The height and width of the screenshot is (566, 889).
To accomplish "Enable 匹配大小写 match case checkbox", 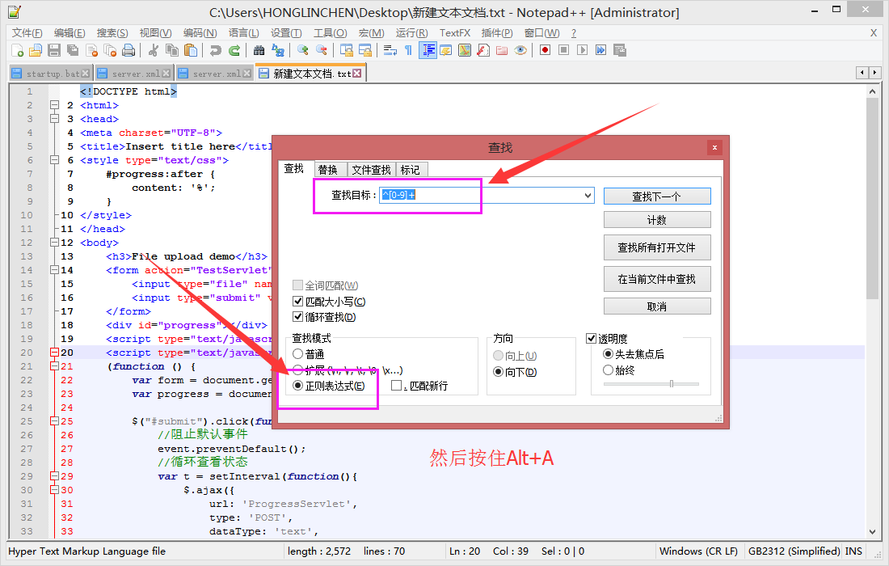I will pyautogui.click(x=297, y=301).
